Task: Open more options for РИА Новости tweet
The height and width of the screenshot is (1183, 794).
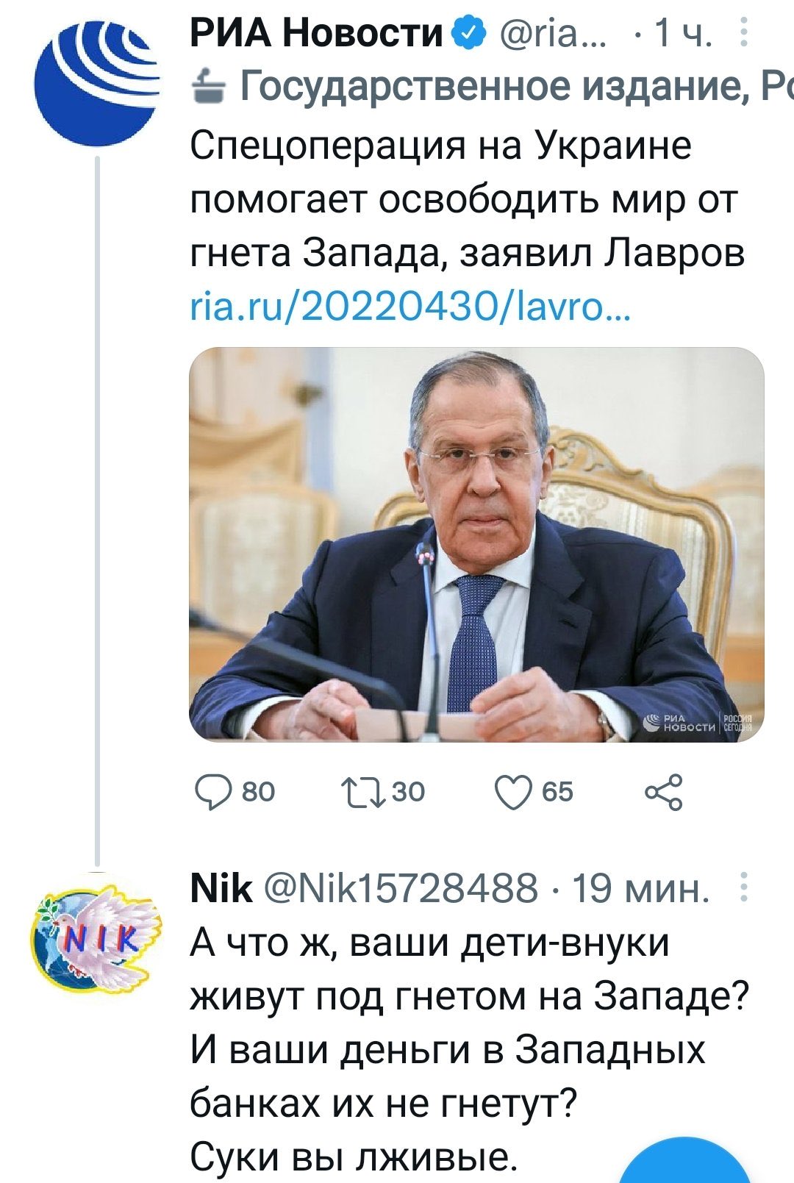Action: [x=744, y=32]
